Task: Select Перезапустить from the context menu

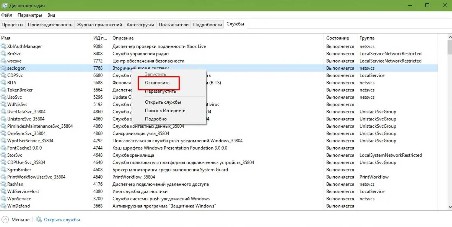Action: [x=160, y=91]
